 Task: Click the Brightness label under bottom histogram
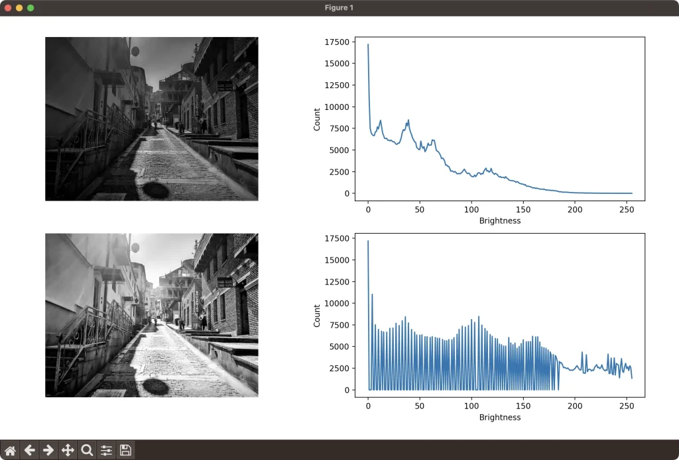(499, 418)
